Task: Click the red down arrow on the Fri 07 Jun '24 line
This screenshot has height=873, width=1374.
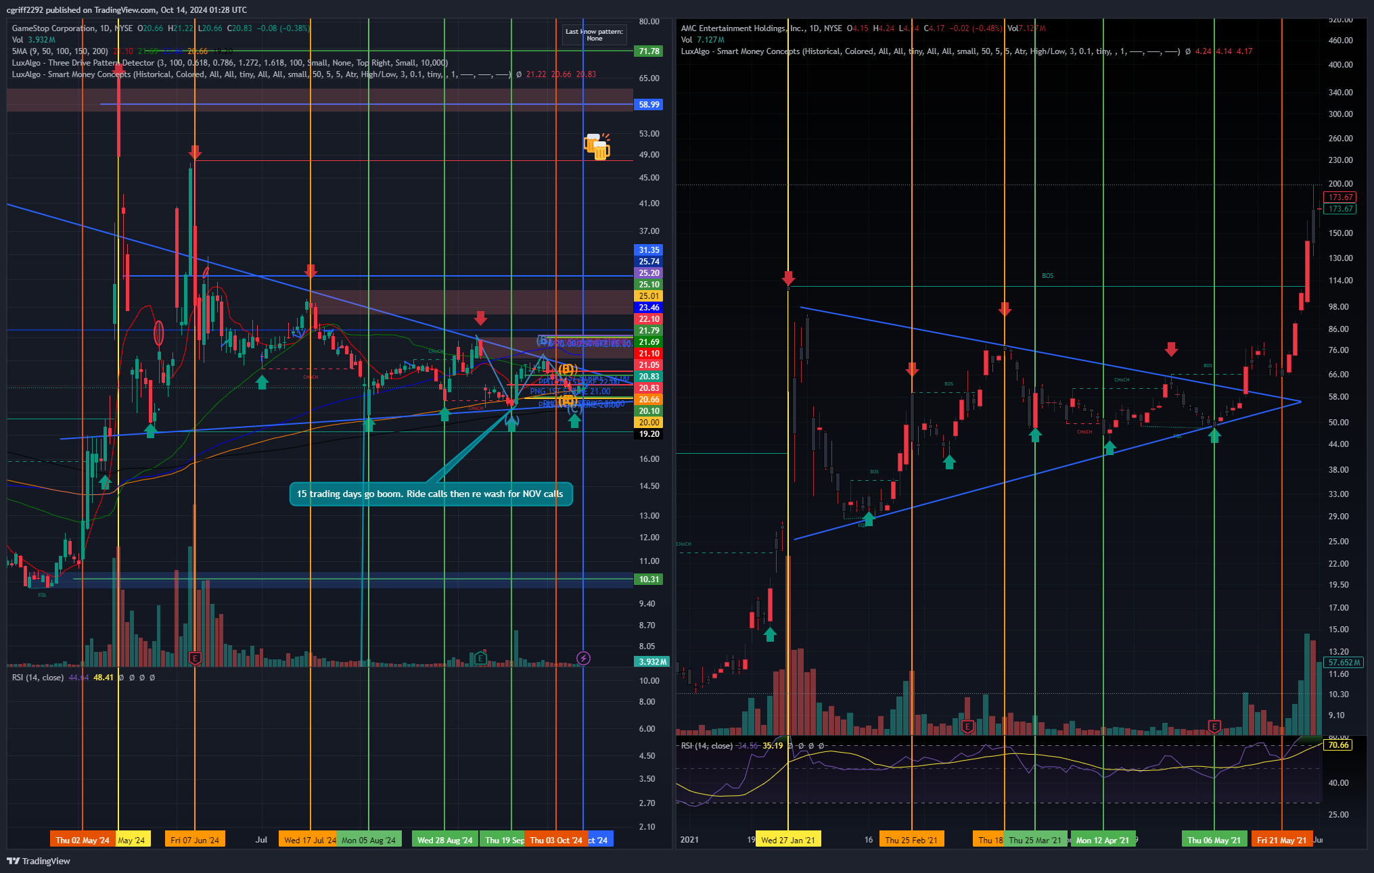Action: [x=195, y=152]
